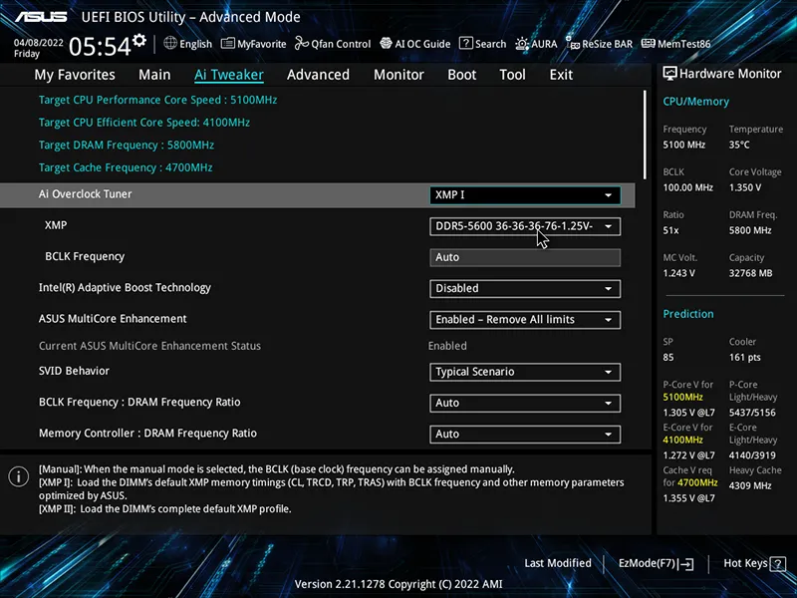The height and width of the screenshot is (598, 797).
Task: Click the Prediction section heading
Action: (688, 314)
